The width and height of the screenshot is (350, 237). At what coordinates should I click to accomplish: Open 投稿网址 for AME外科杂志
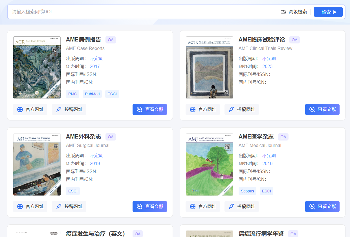(x=69, y=207)
